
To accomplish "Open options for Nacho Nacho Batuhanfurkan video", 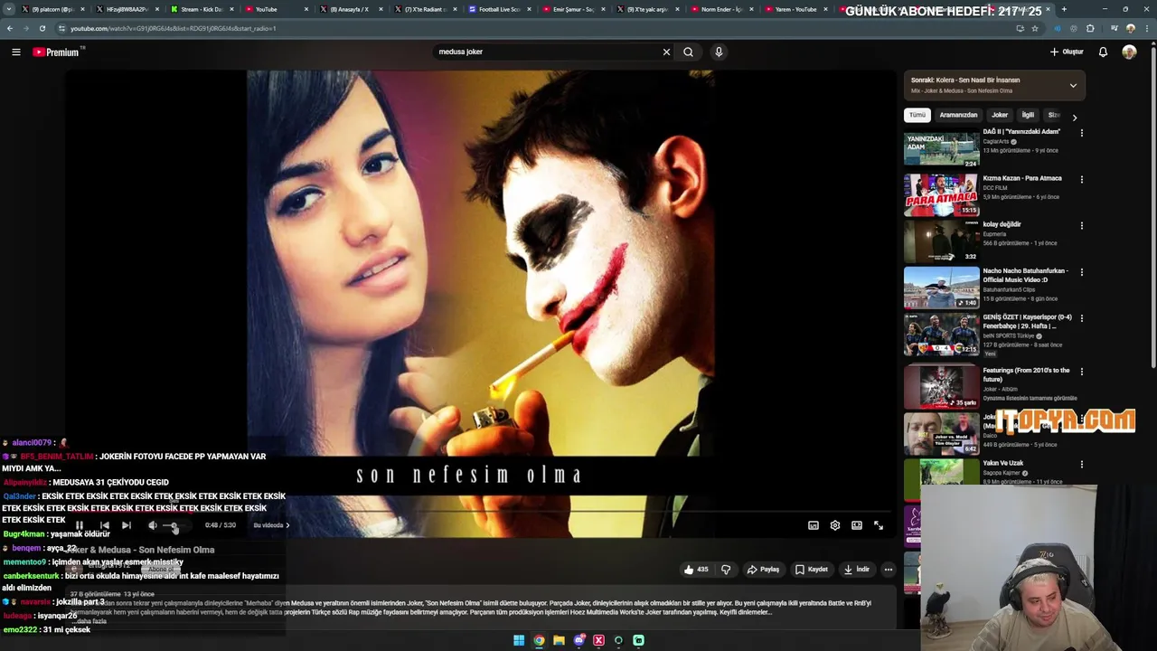I will point(1081,271).
